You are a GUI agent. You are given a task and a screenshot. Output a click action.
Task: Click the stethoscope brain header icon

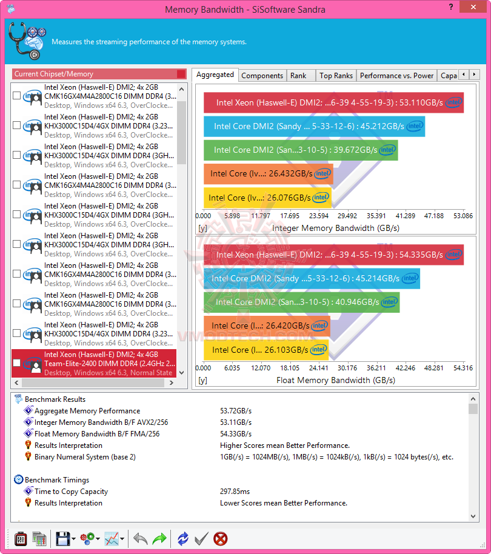(x=27, y=41)
